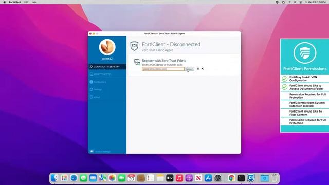Click the Register with Zero Trust Fabric icon
Viewport: 329px width, 185px height.
click(137, 62)
